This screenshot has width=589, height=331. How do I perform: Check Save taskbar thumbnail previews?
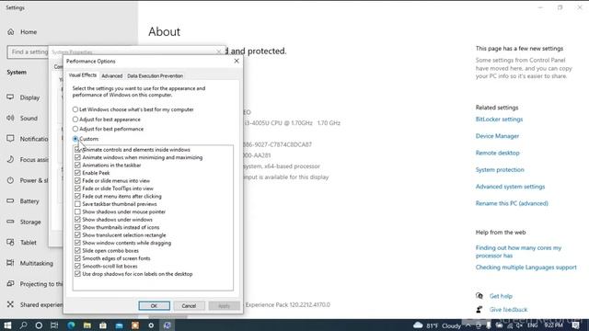(x=77, y=204)
